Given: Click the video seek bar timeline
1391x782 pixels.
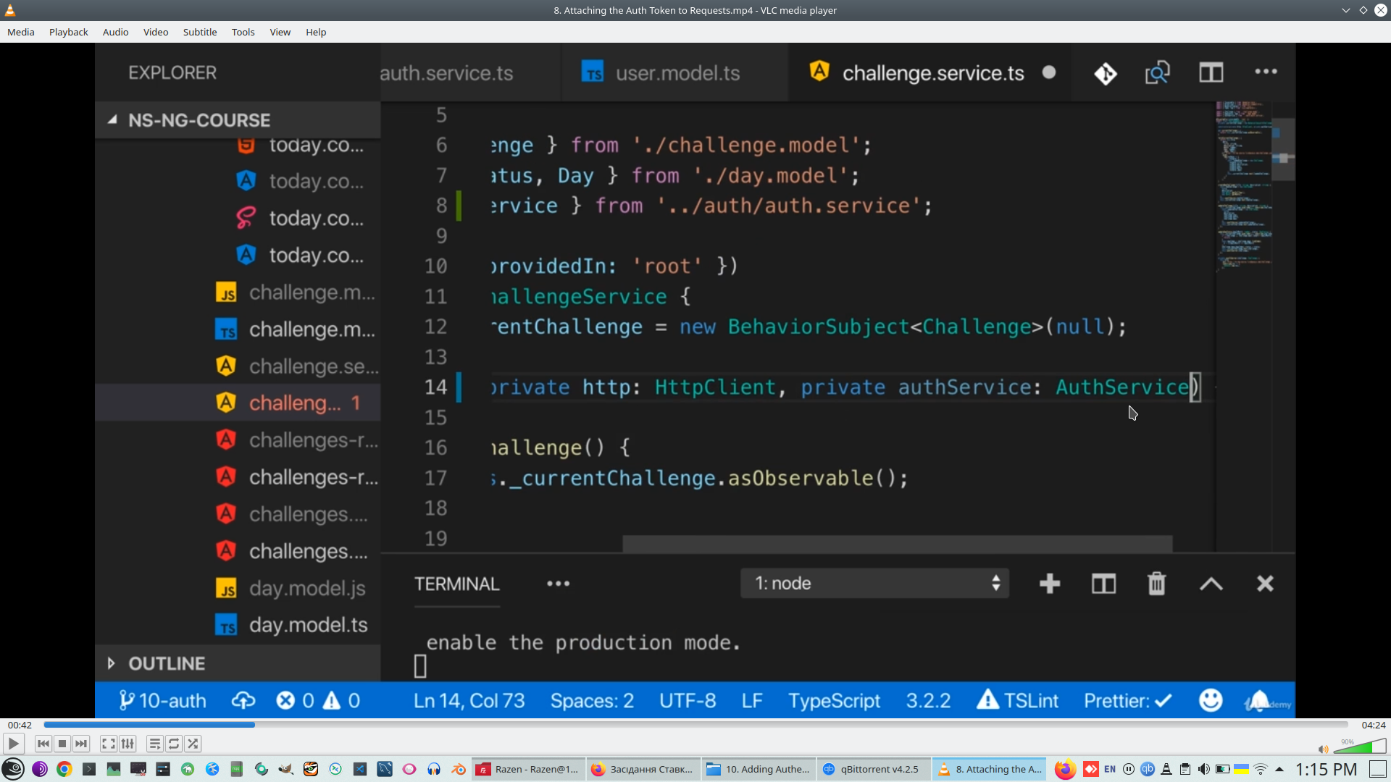Looking at the screenshot, I should [x=695, y=725].
